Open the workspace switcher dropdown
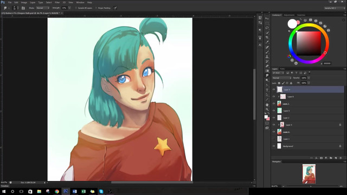 (x=335, y=8)
